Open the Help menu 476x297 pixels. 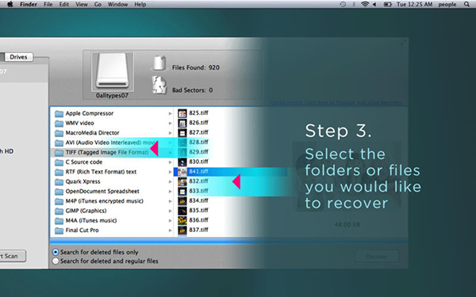[x=140, y=4]
